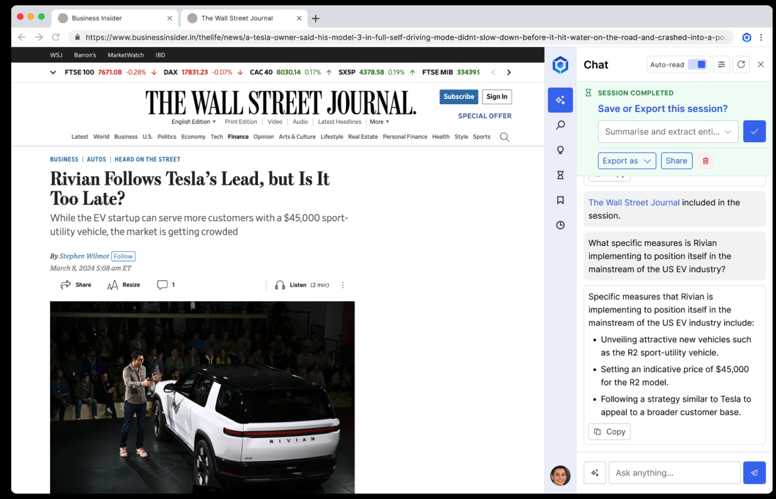Show previous market tickers

pyautogui.click(x=493, y=72)
